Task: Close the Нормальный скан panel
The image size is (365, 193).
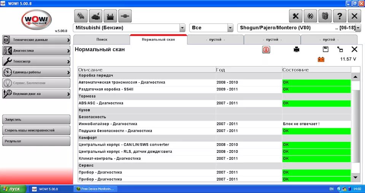Action: (354, 49)
